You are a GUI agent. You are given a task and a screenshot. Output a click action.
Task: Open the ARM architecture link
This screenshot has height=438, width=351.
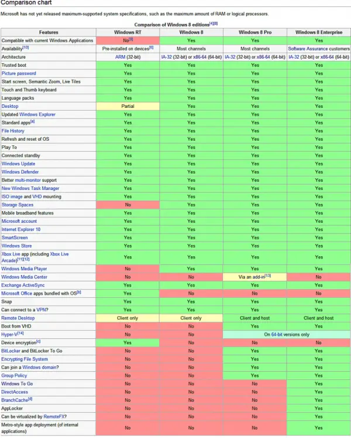[120, 57]
